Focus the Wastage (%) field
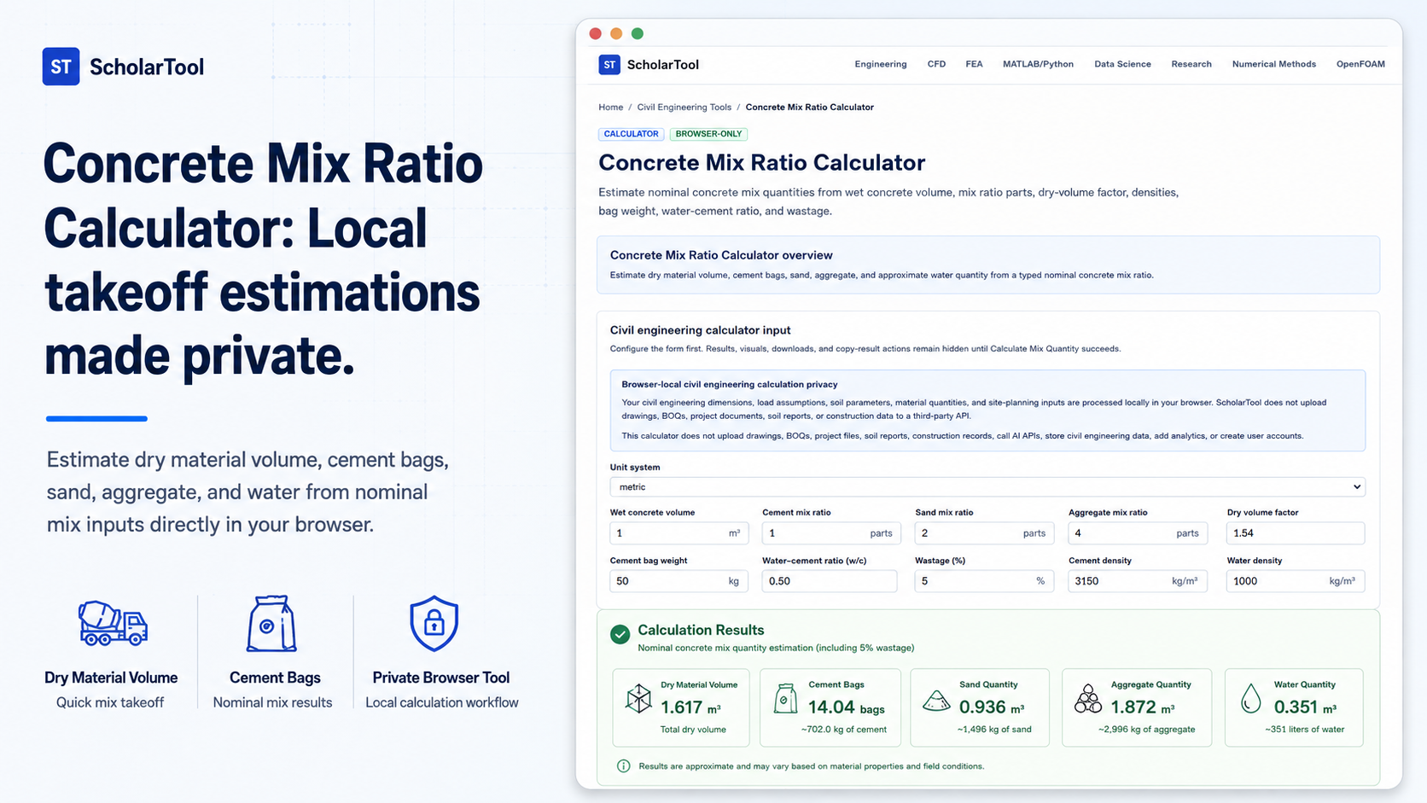Screen dimensions: 1427x803 click(984, 581)
